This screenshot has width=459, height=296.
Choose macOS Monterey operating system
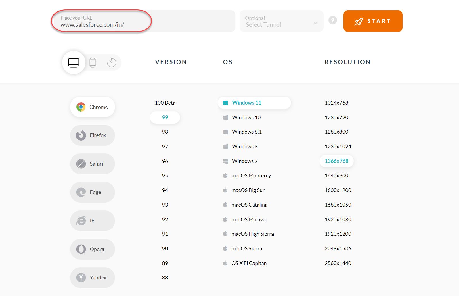click(251, 176)
